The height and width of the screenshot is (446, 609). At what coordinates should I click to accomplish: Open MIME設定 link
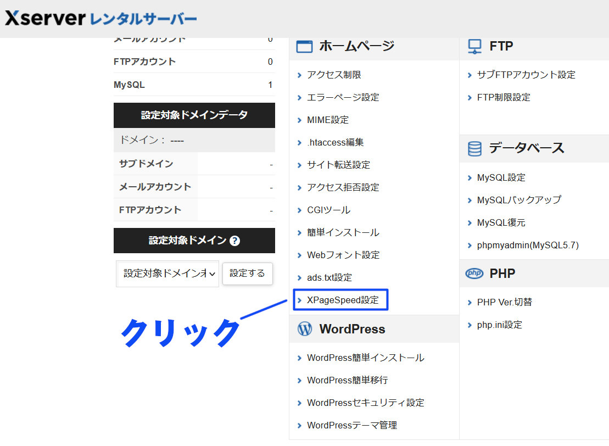tap(328, 120)
